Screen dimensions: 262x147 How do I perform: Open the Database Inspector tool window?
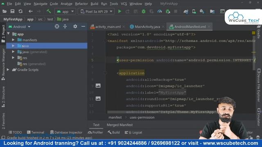click(66, 132)
